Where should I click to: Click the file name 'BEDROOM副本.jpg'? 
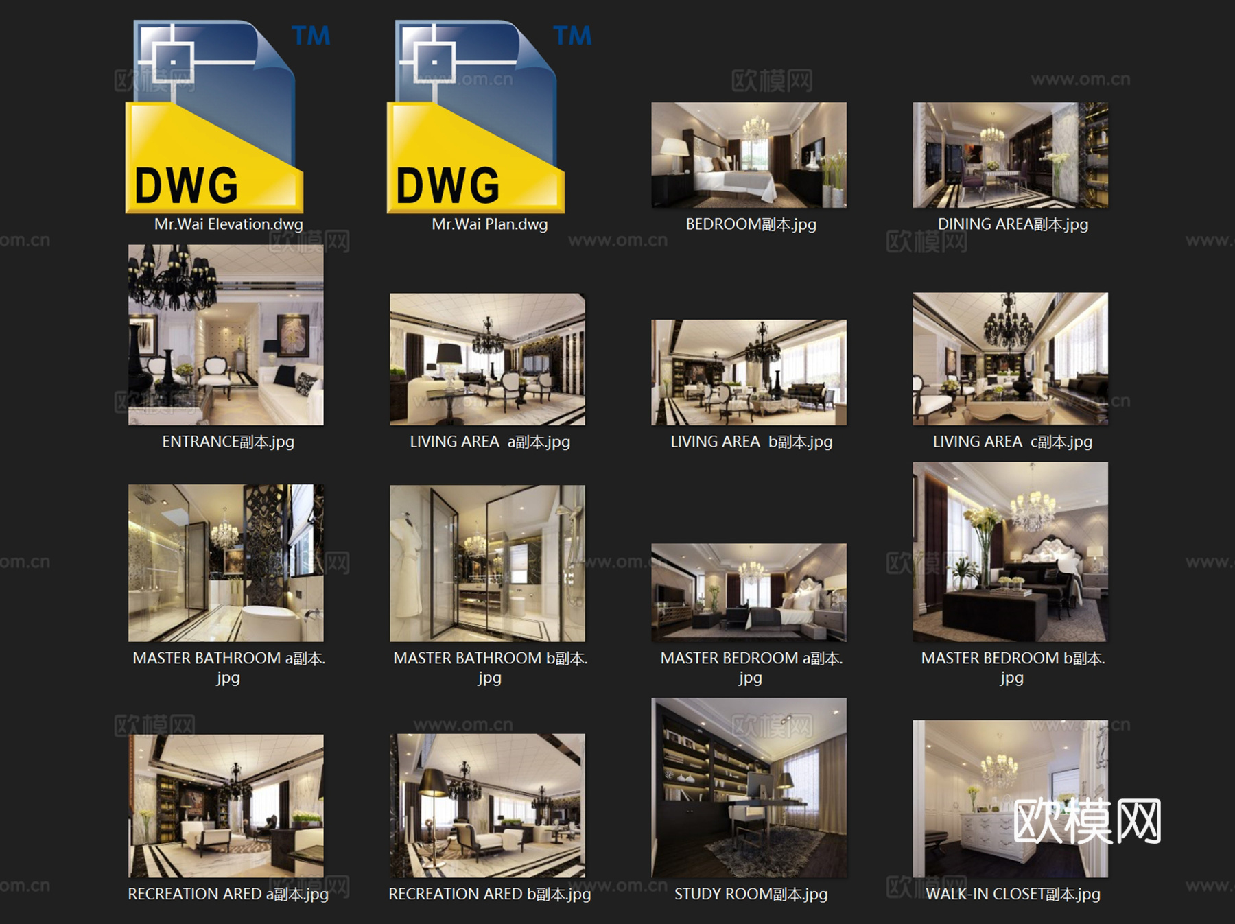tap(751, 224)
